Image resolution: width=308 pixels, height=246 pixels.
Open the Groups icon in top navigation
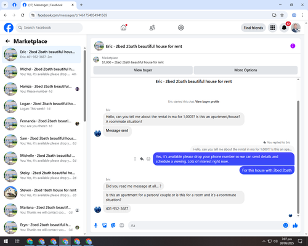tap(180, 28)
